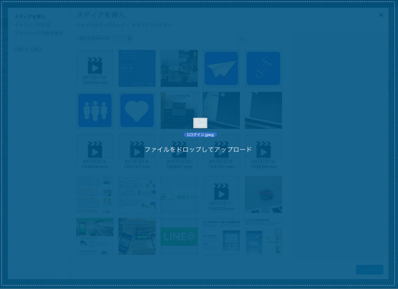This screenshot has width=398, height=289.
Task: Switch to the ファイルをアップロード tab
Action: (101, 25)
